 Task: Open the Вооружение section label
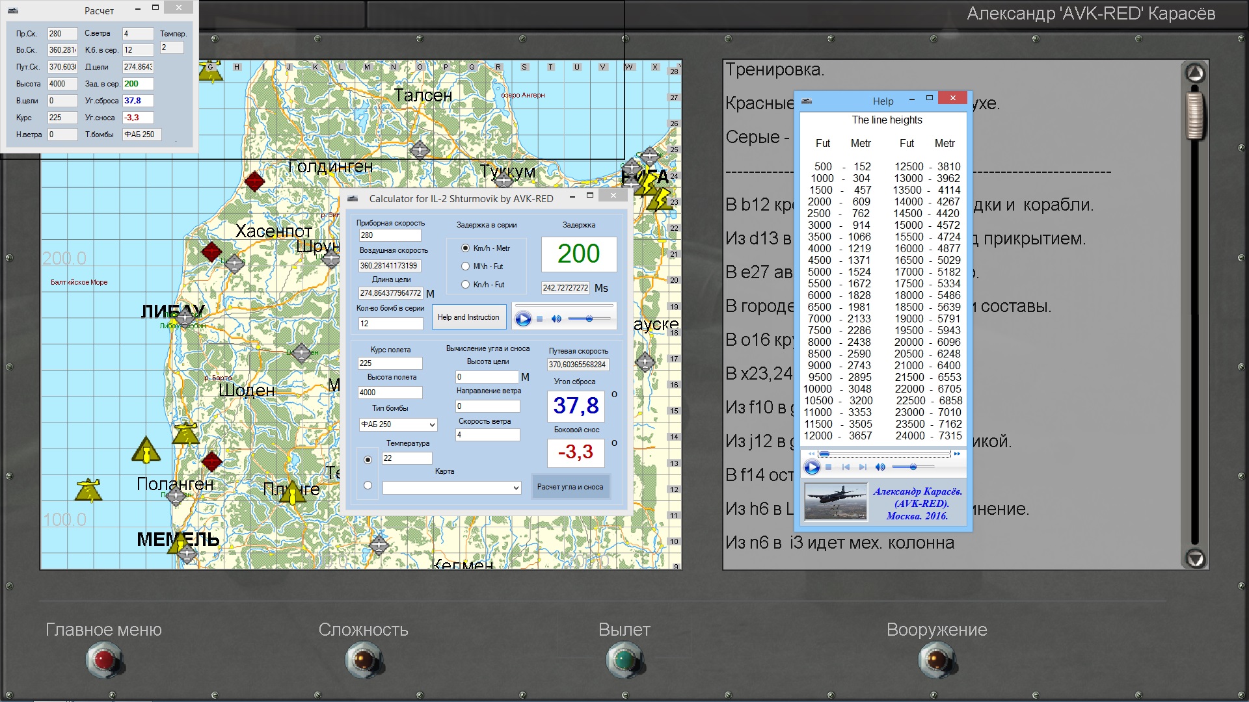coord(937,629)
